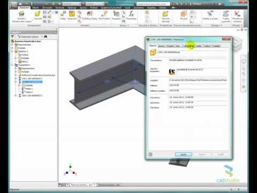Click the second document tab at bottom
The width and height of the screenshot is (257, 193).
click(109, 185)
